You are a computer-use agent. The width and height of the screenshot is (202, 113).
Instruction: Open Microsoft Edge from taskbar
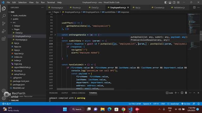click(x=110, y=109)
